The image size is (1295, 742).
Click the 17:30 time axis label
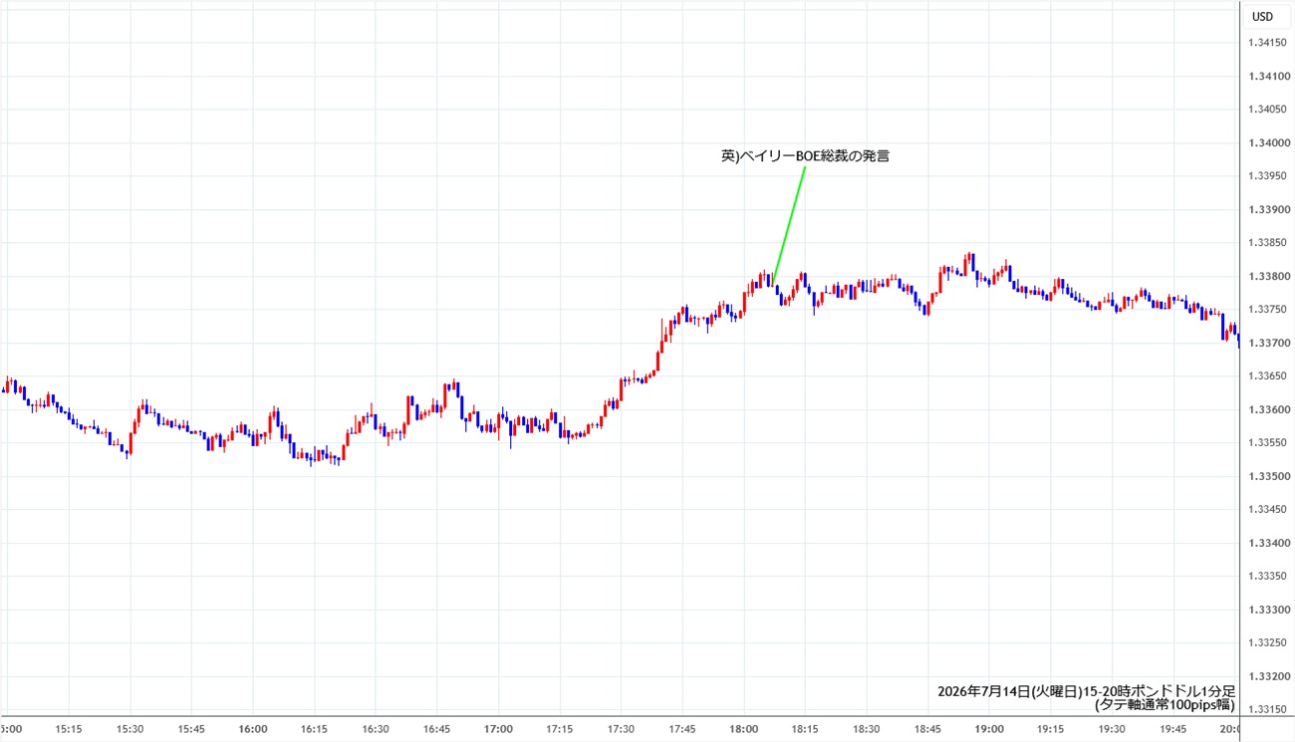tap(621, 729)
